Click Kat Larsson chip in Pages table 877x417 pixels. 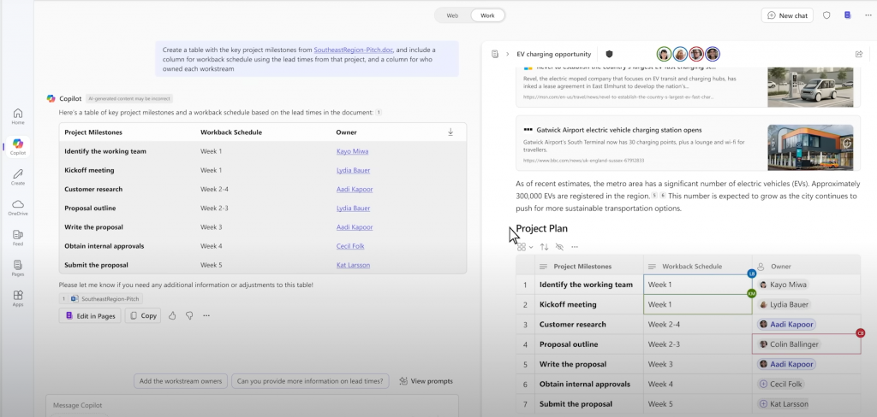(785, 403)
